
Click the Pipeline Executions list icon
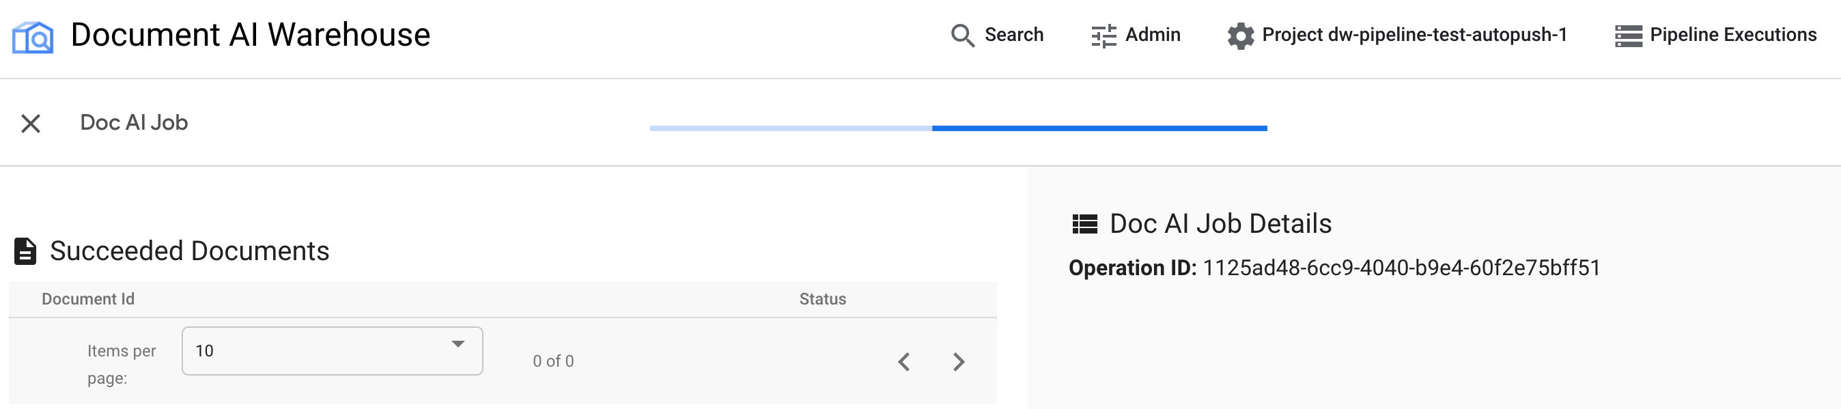point(1628,36)
